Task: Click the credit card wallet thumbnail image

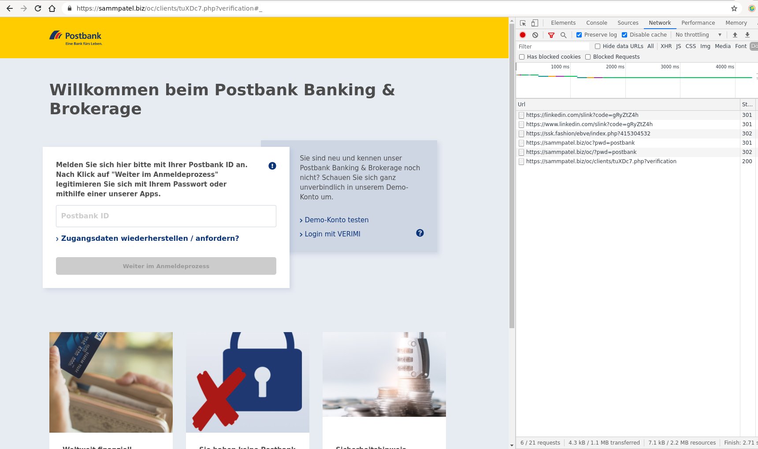Action: 111,382
